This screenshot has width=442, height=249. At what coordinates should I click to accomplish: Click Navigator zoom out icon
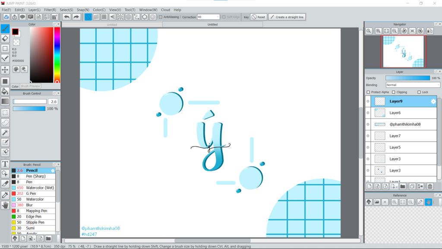pos(395,31)
